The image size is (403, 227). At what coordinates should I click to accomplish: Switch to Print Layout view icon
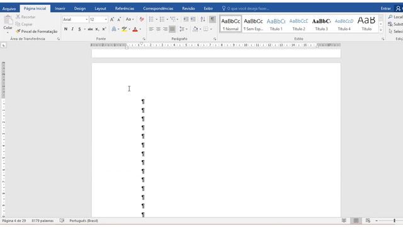(x=356, y=221)
